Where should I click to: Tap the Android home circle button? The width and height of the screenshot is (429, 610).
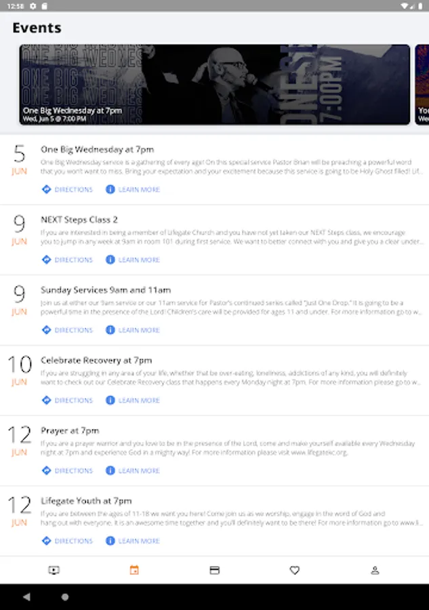pyautogui.click(x=65, y=596)
